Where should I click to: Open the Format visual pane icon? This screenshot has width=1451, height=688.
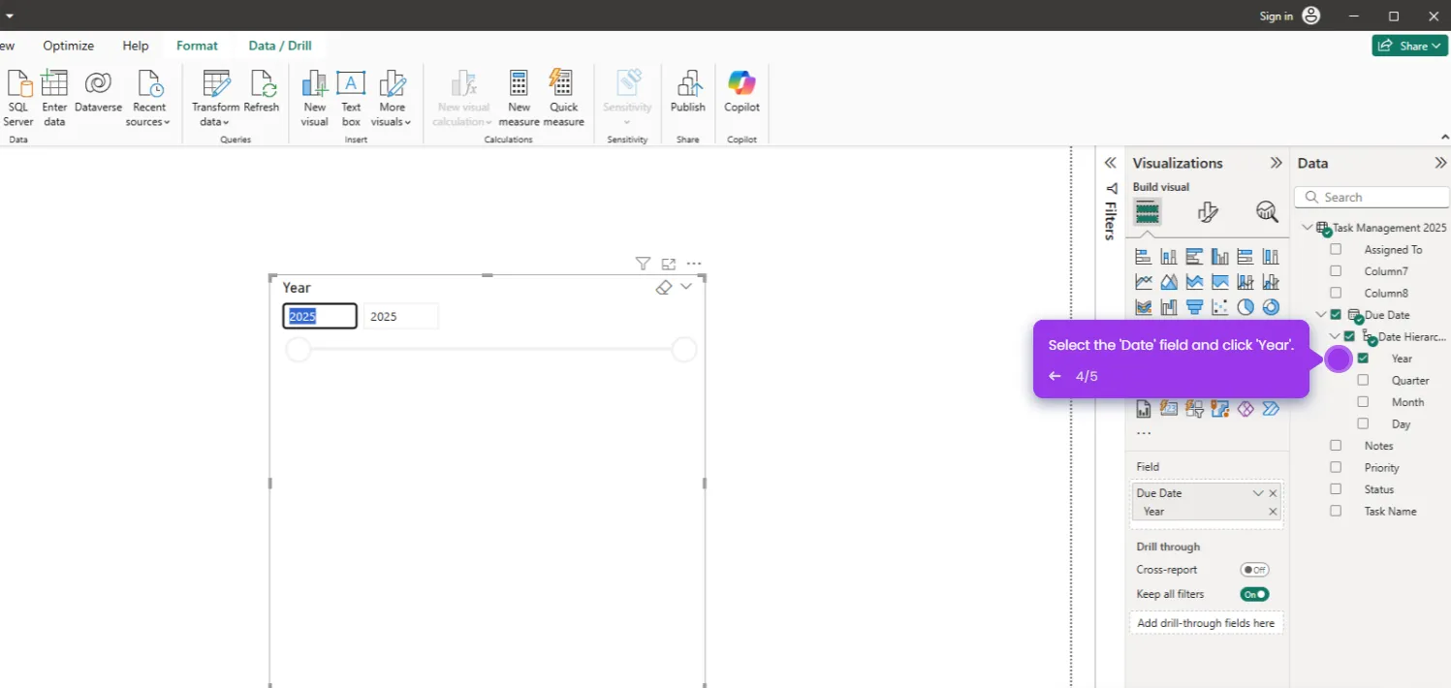click(x=1208, y=212)
